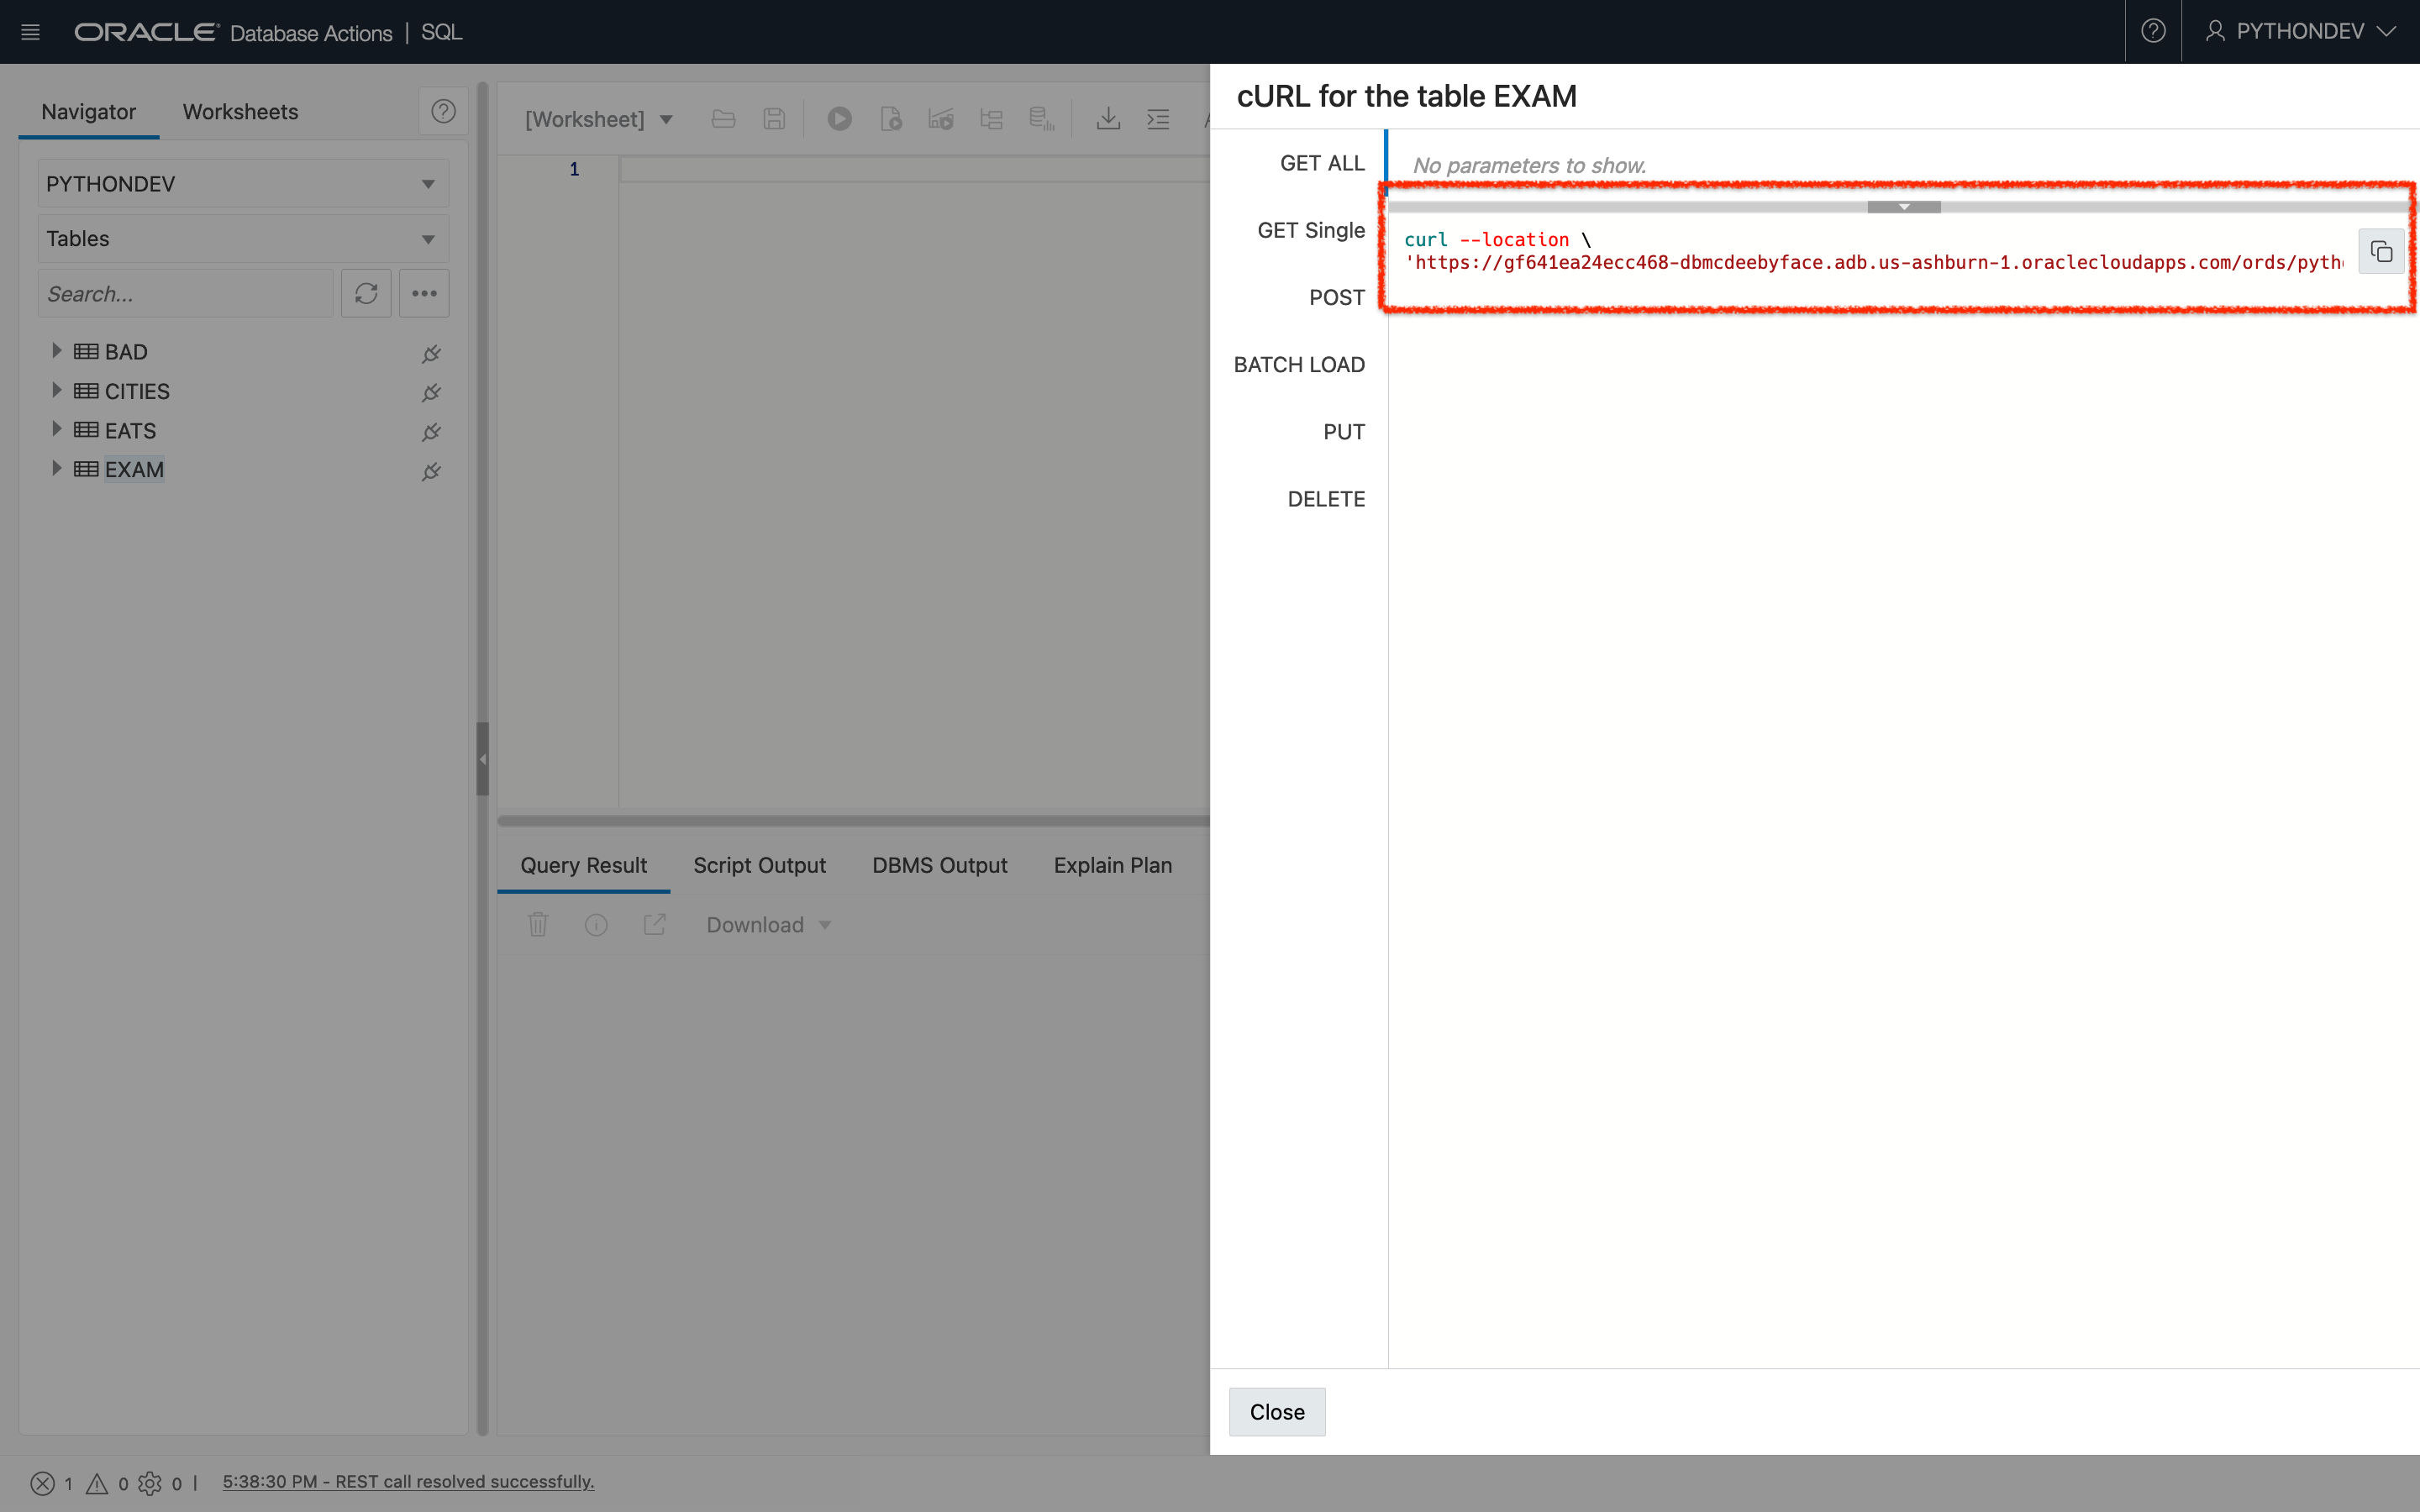Viewport: 2420px width, 1512px height.
Task: Open a saved worksheet file
Action: (722, 118)
